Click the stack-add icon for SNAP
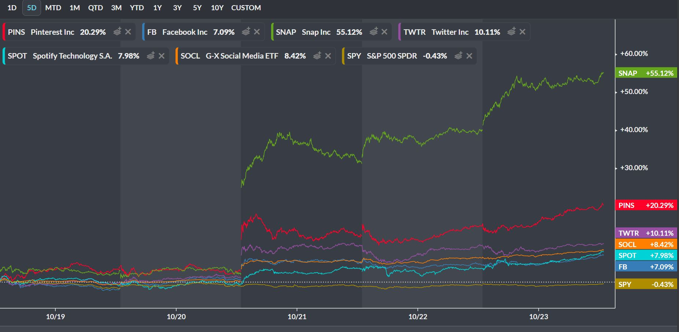 pos(374,32)
